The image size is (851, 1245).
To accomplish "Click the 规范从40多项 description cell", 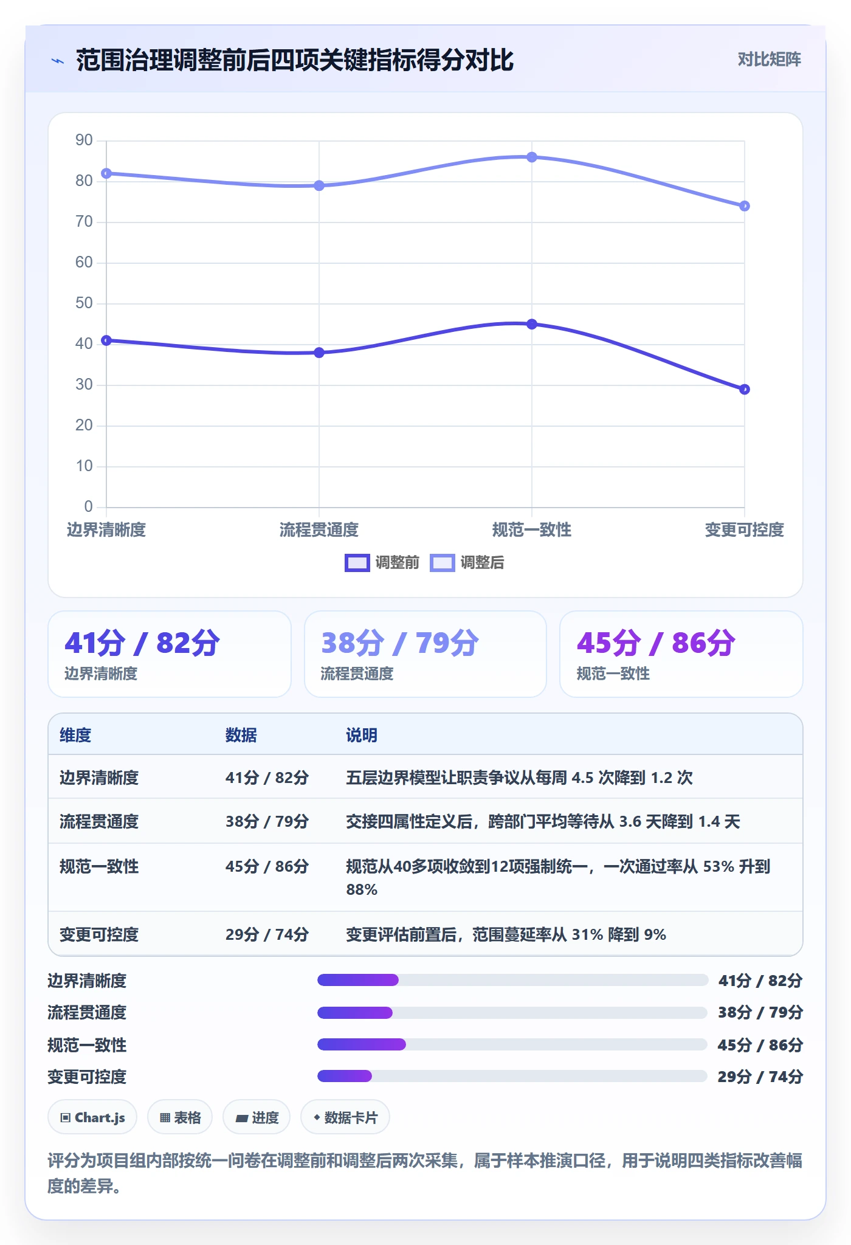I will [558, 878].
